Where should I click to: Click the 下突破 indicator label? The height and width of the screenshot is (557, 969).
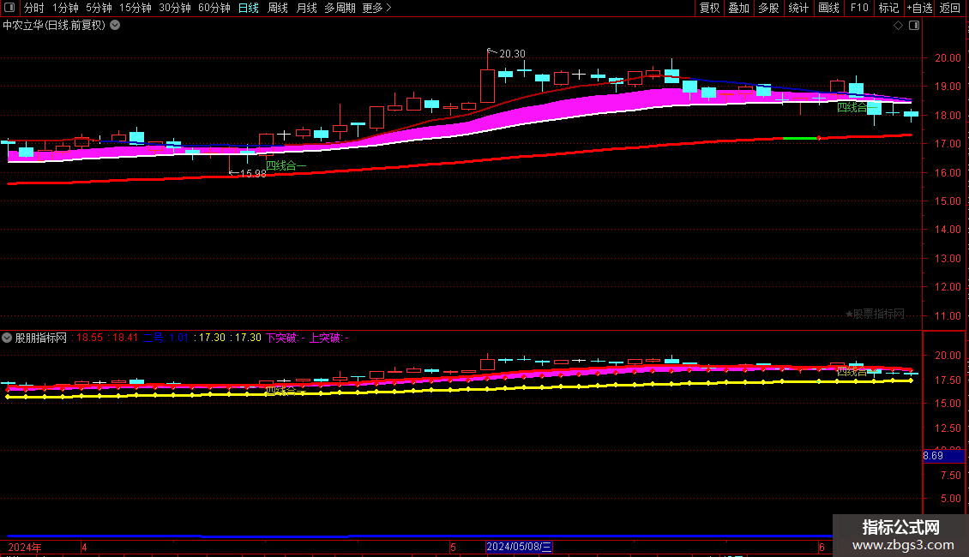[x=285, y=338]
